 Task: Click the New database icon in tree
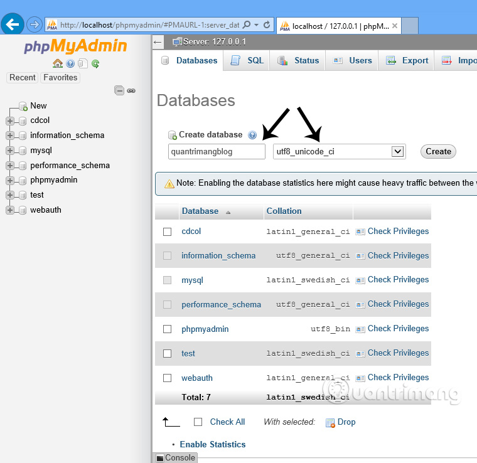[x=23, y=106]
